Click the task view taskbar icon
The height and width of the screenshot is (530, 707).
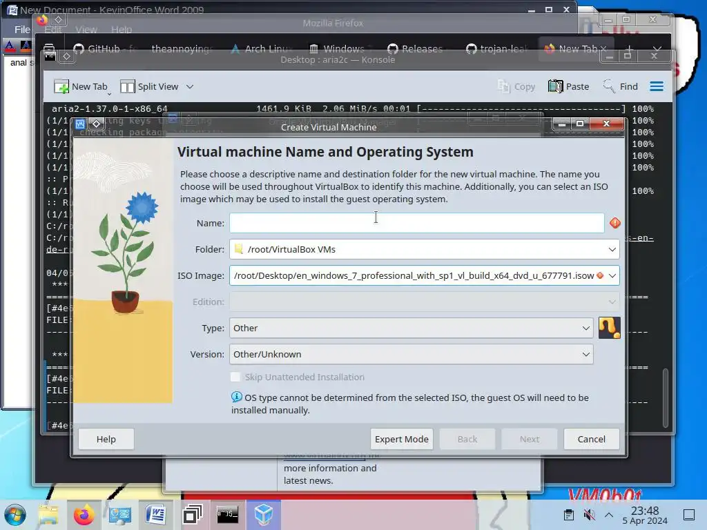[x=192, y=515]
